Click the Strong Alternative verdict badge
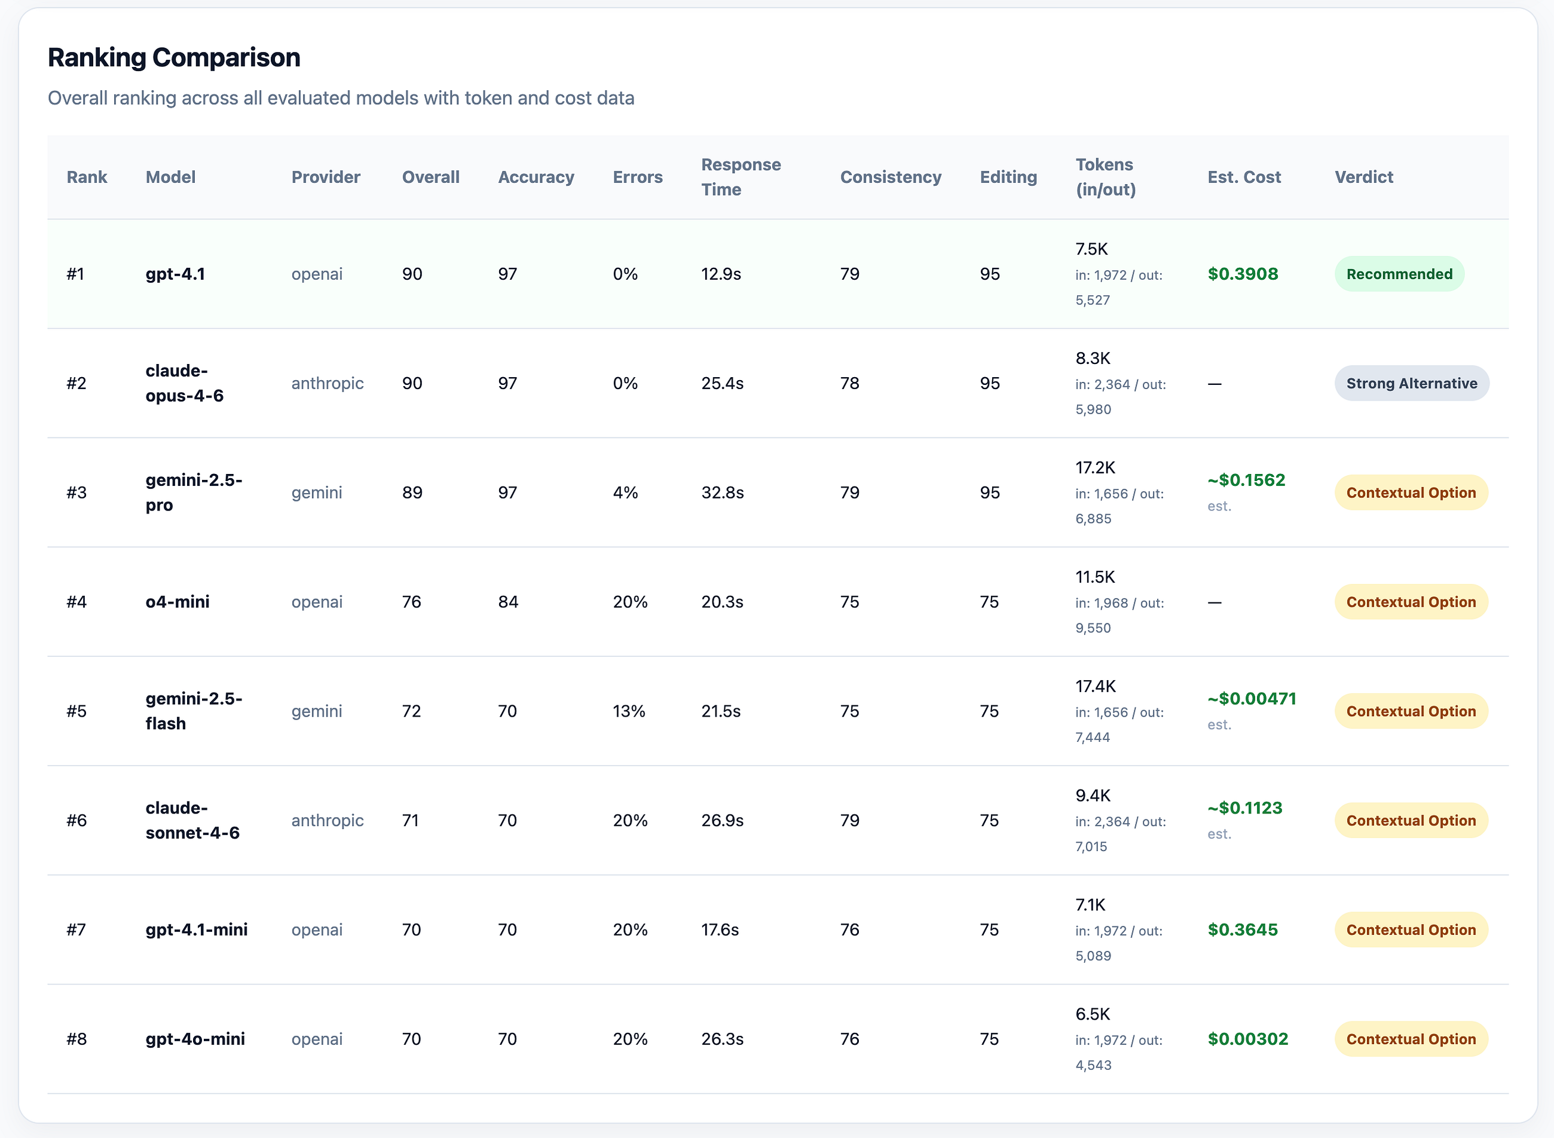The width and height of the screenshot is (1554, 1138). [x=1412, y=383]
